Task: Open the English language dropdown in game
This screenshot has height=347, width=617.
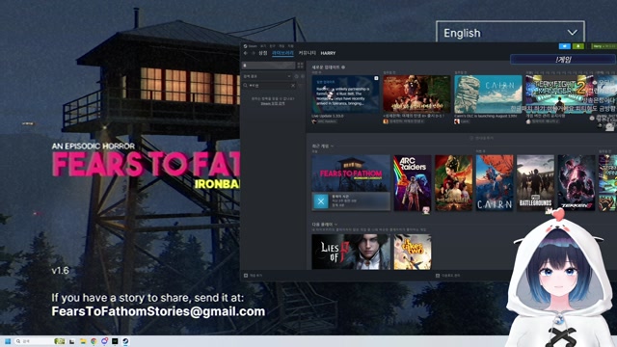Action: pyautogui.click(x=510, y=32)
